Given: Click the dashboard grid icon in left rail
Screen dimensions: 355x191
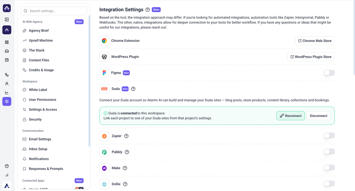Looking at the screenshot, I should (7, 42).
